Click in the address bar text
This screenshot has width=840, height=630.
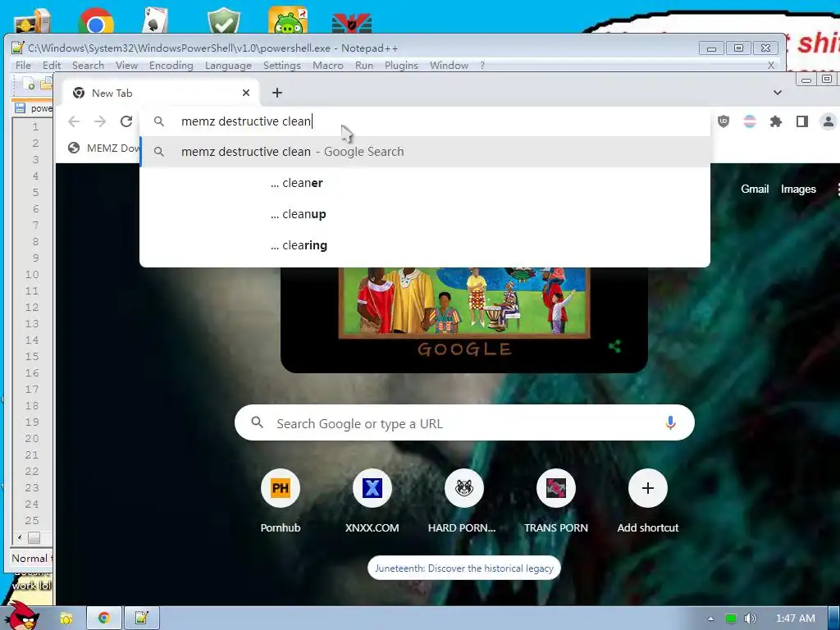click(246, 121)
